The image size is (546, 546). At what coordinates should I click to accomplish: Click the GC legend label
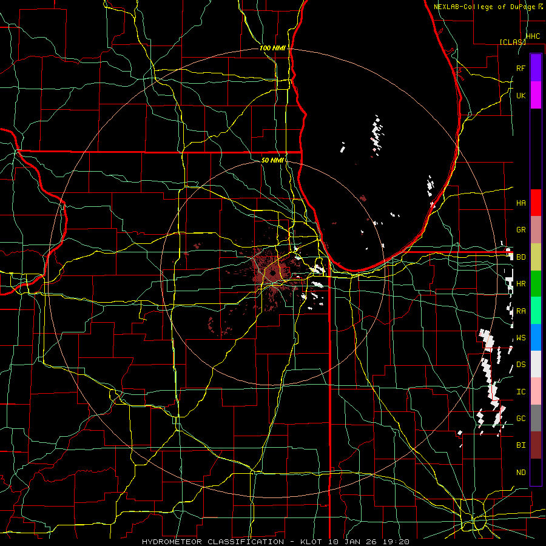tap(521, 419)
